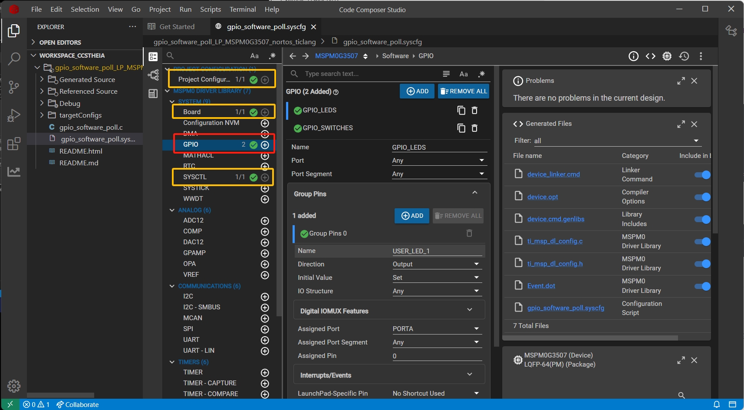Viewport: 744px width, 410px height.
Task: Expand the Problems panel
Action: point(681,81)
